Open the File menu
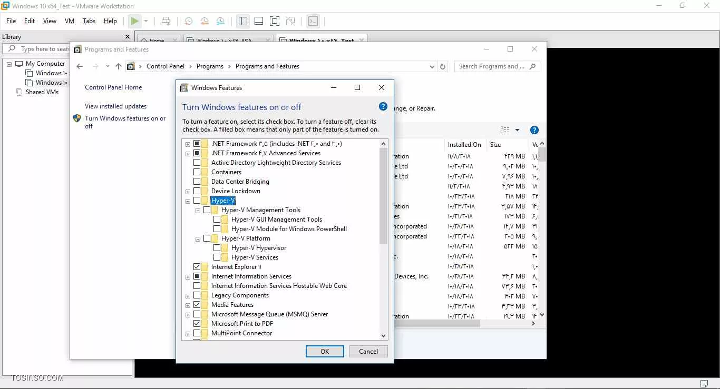This screenshot has height=389, width=720. (11, 21)
